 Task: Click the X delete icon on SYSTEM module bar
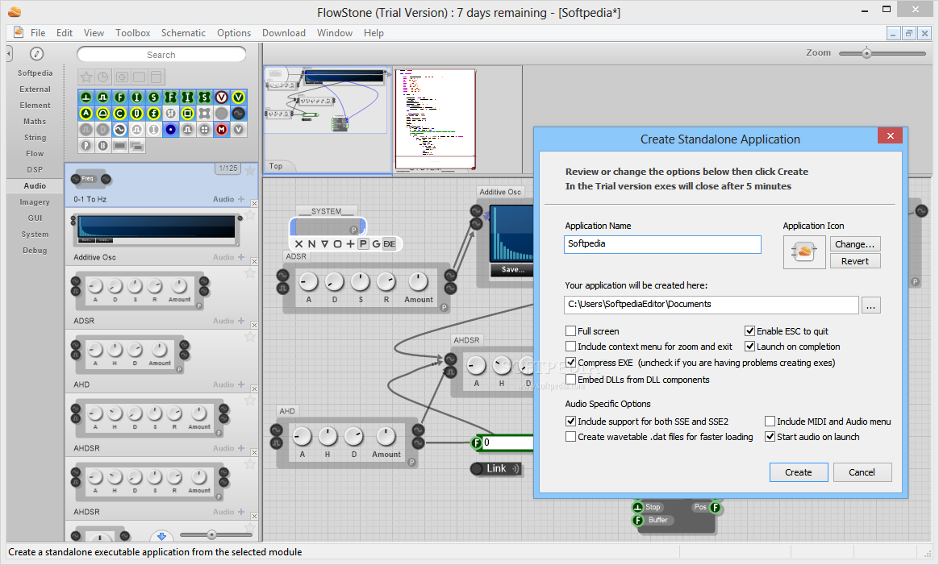[298, 243]
